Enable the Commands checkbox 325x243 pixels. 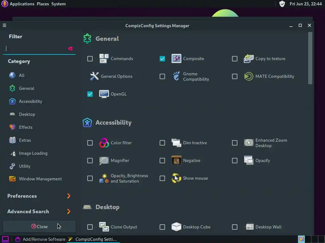coord(90,59)
